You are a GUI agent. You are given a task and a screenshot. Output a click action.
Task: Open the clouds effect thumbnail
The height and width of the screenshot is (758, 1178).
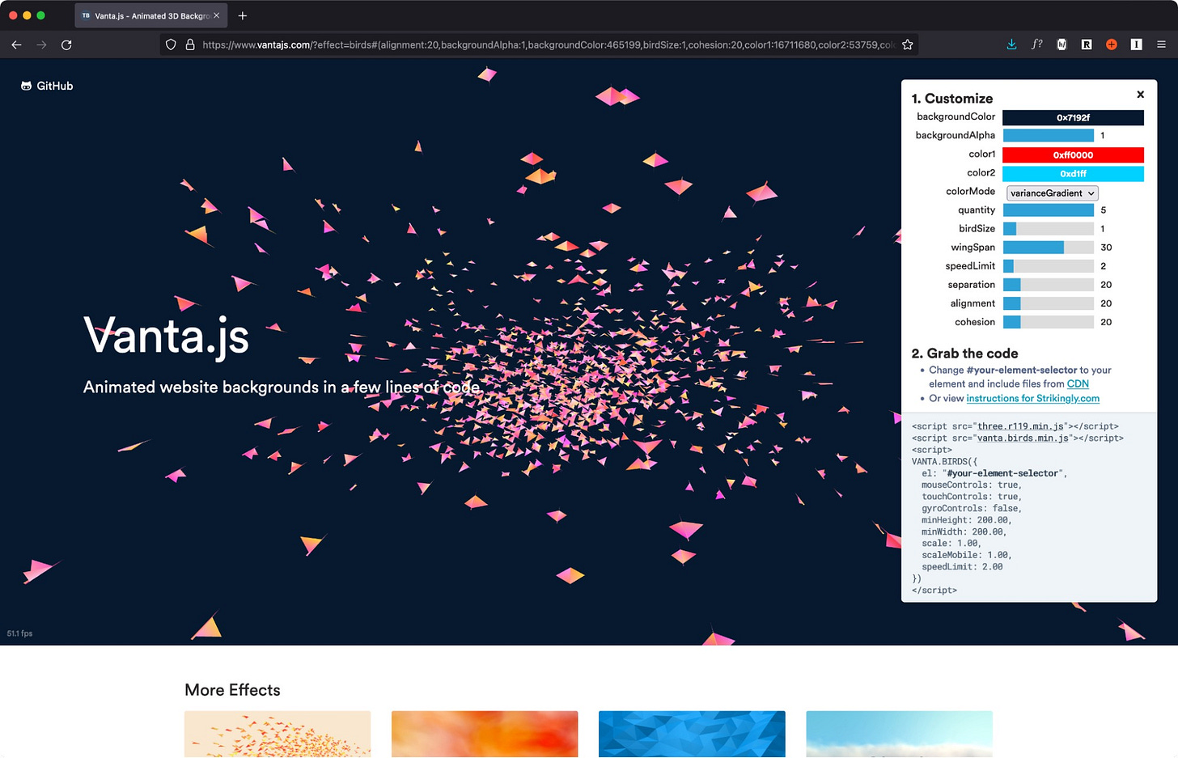coord(899,734)
